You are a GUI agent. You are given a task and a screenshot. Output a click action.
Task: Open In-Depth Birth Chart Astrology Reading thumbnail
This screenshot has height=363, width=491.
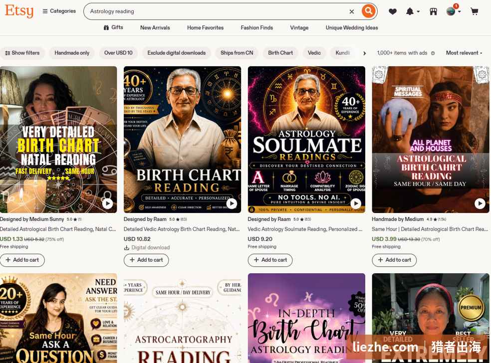(306, 318)
